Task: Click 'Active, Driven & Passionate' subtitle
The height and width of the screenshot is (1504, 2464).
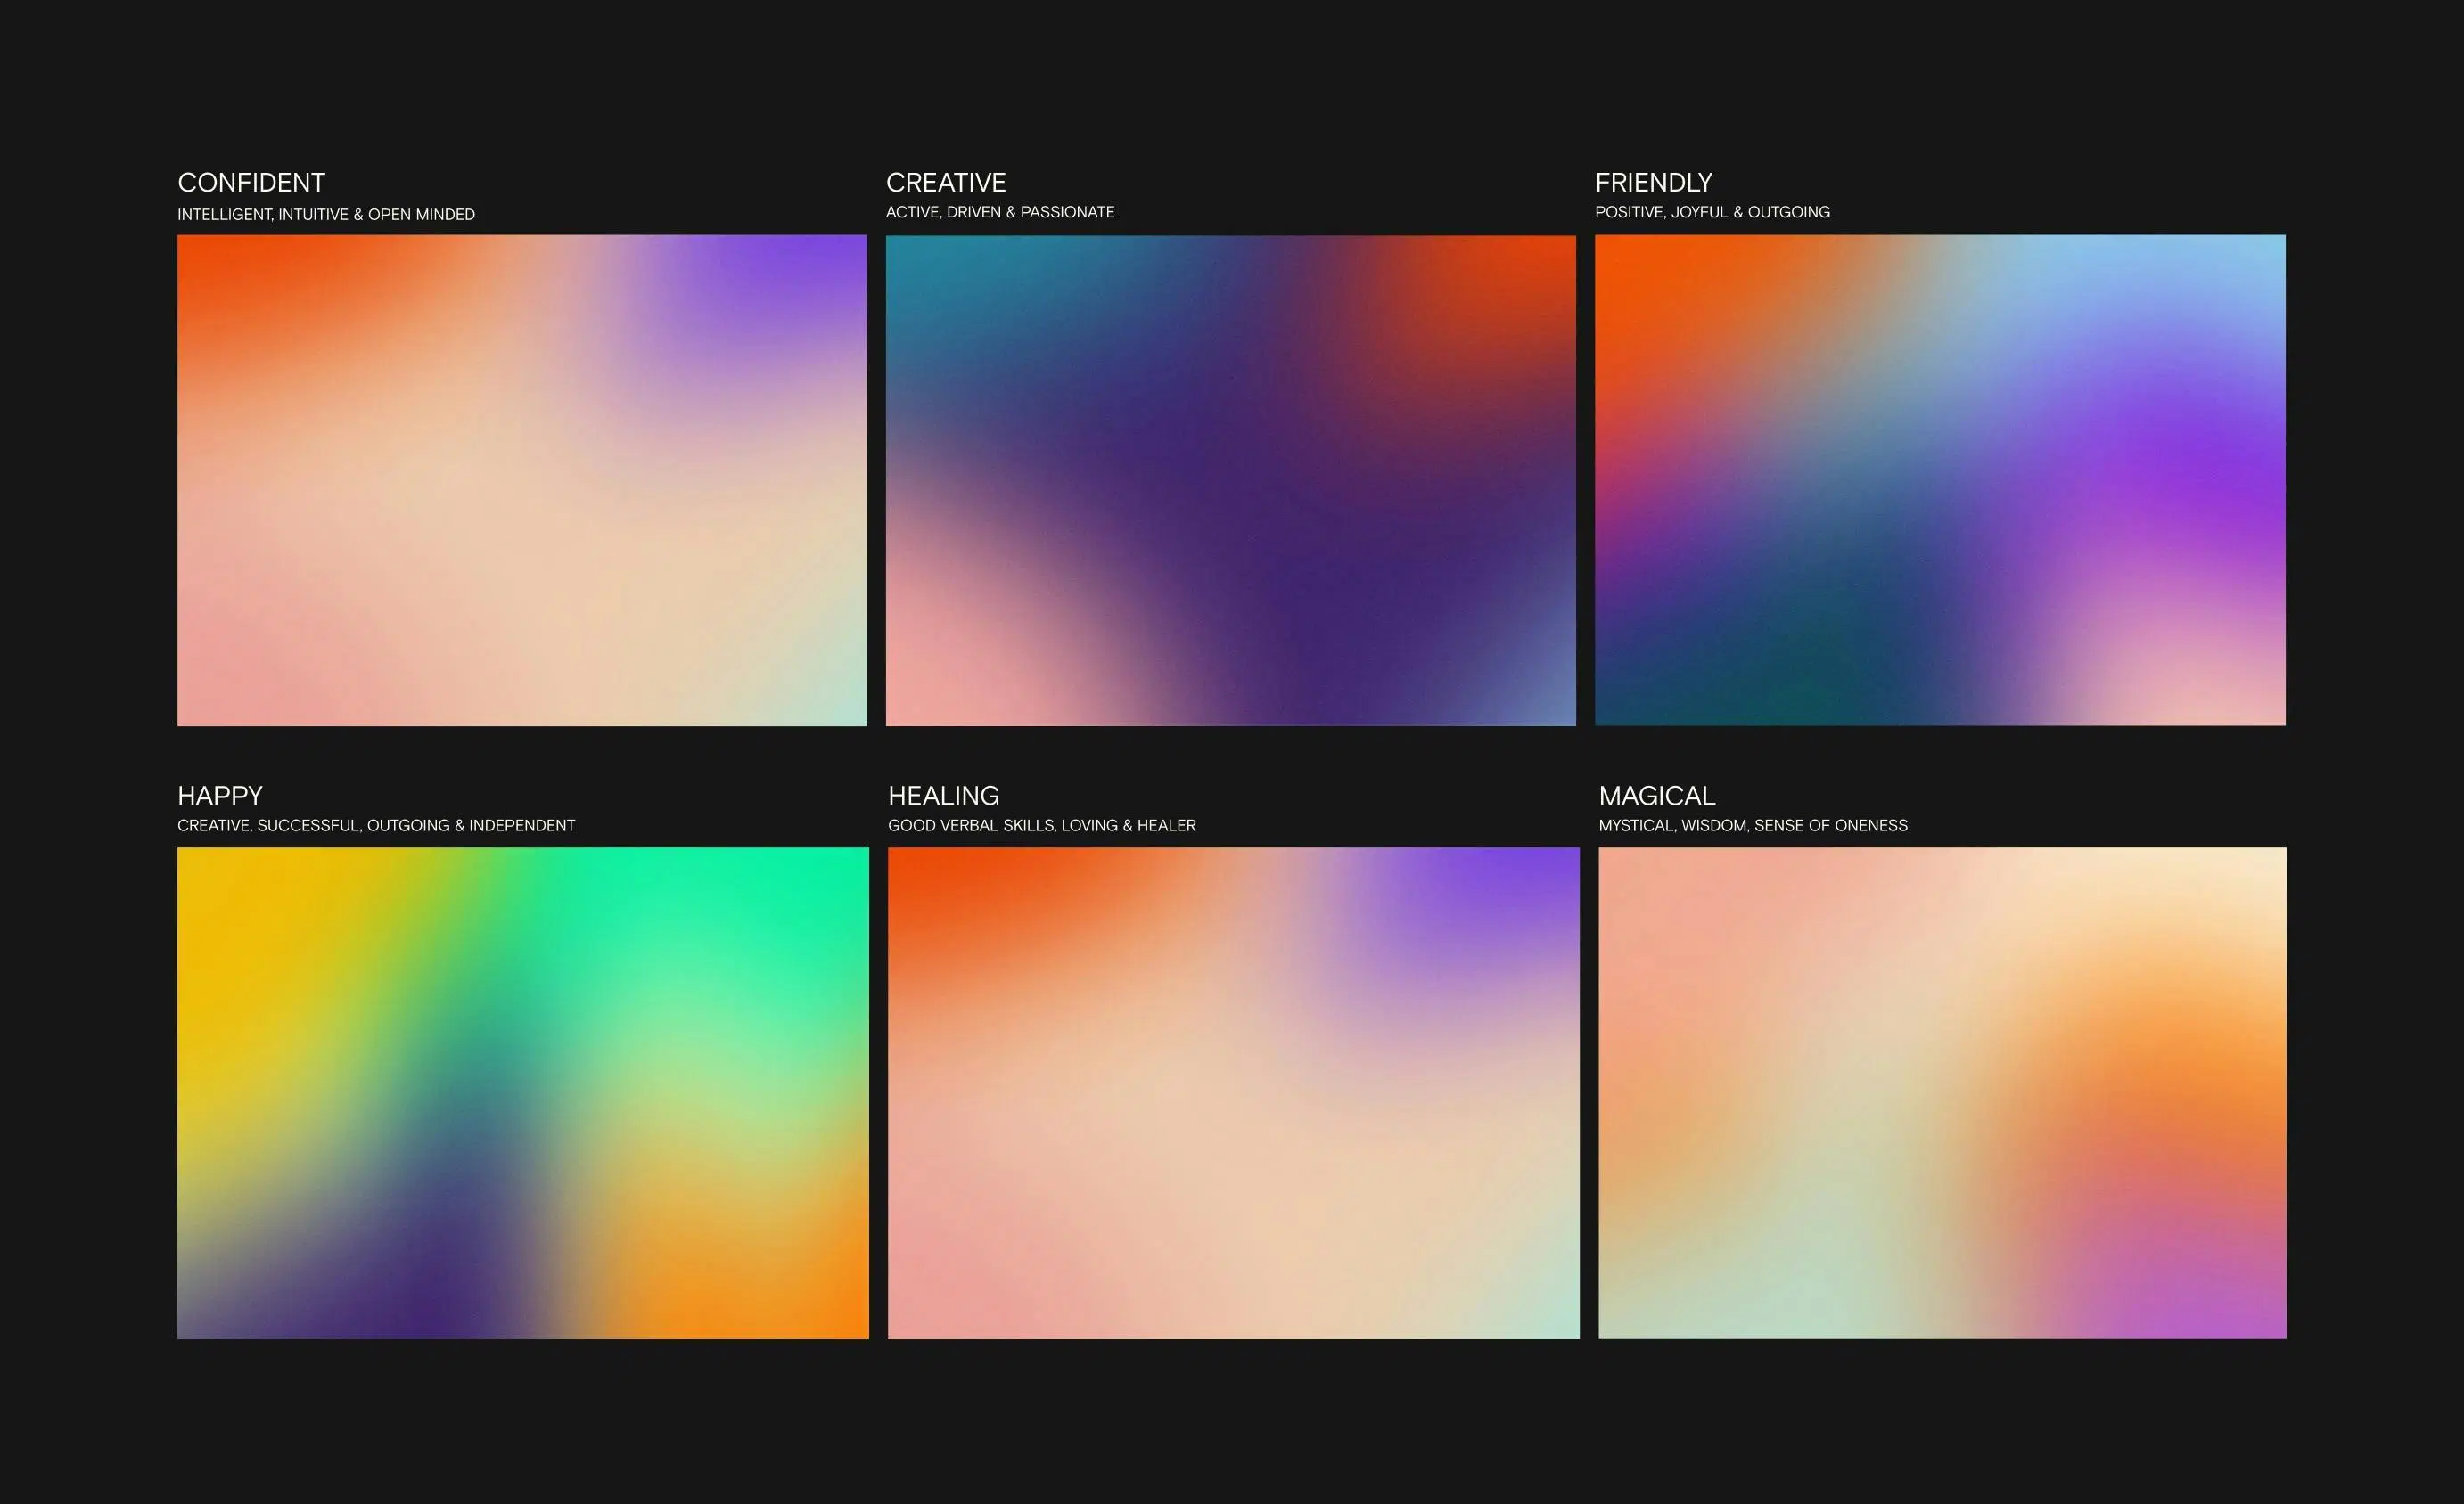Action: pyautogui.click(x=999, y=212)
